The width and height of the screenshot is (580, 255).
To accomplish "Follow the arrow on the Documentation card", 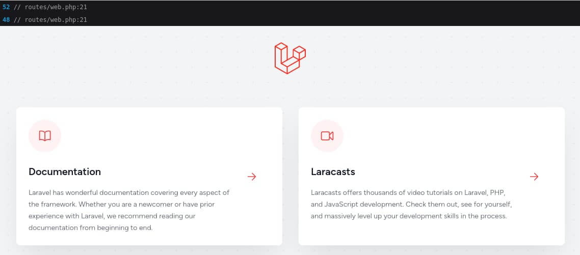I will [x=252, y=177].
